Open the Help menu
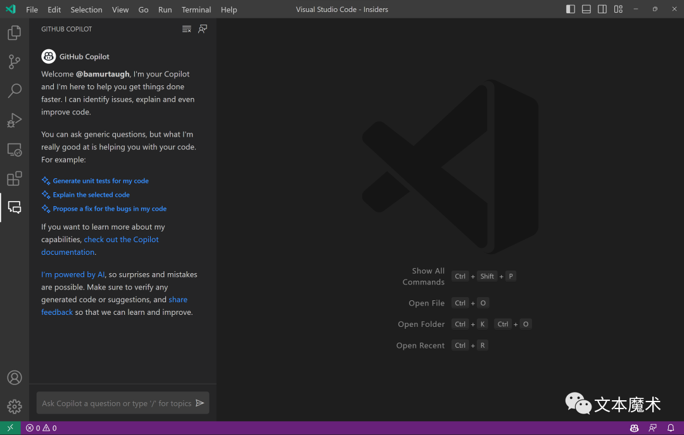 tap(229, 9)
